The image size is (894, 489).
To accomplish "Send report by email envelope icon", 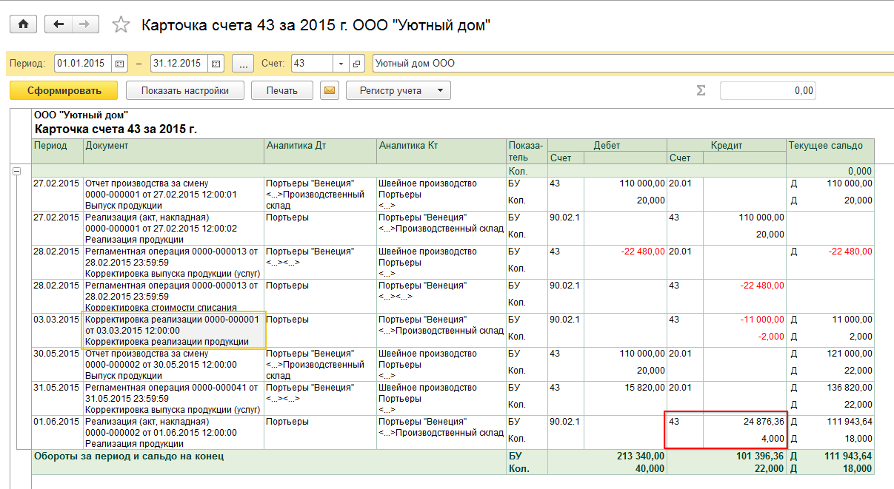I will pos(330,91).
